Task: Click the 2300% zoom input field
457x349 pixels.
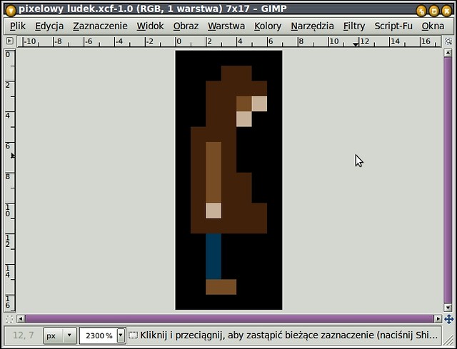Action: pyautogui.click(x=99, y=335)
